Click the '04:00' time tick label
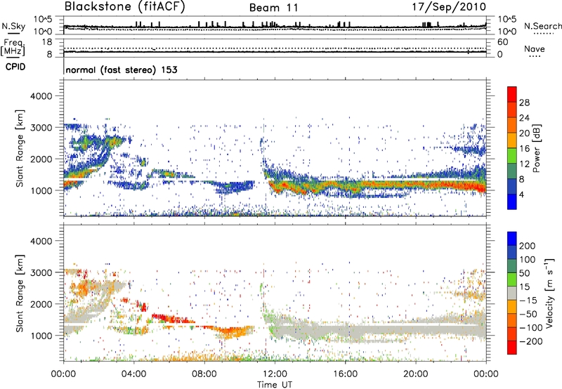Screen dimensions: 562x389 click(x=133, y=374)
